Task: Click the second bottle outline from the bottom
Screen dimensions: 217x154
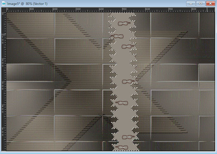Action: (x=128, y=137)
